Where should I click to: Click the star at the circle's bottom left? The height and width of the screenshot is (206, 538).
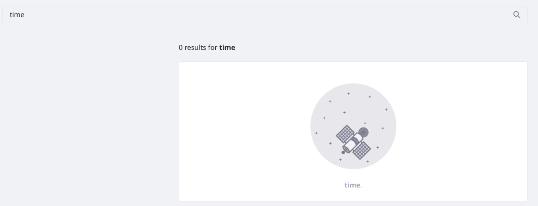tap(340, 160)
